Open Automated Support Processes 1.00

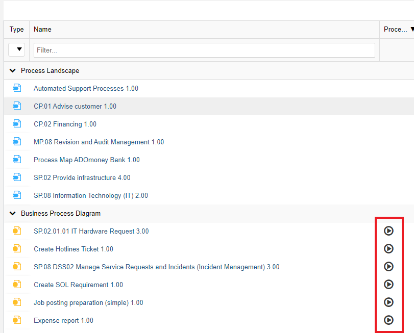(x=86, y=88)
